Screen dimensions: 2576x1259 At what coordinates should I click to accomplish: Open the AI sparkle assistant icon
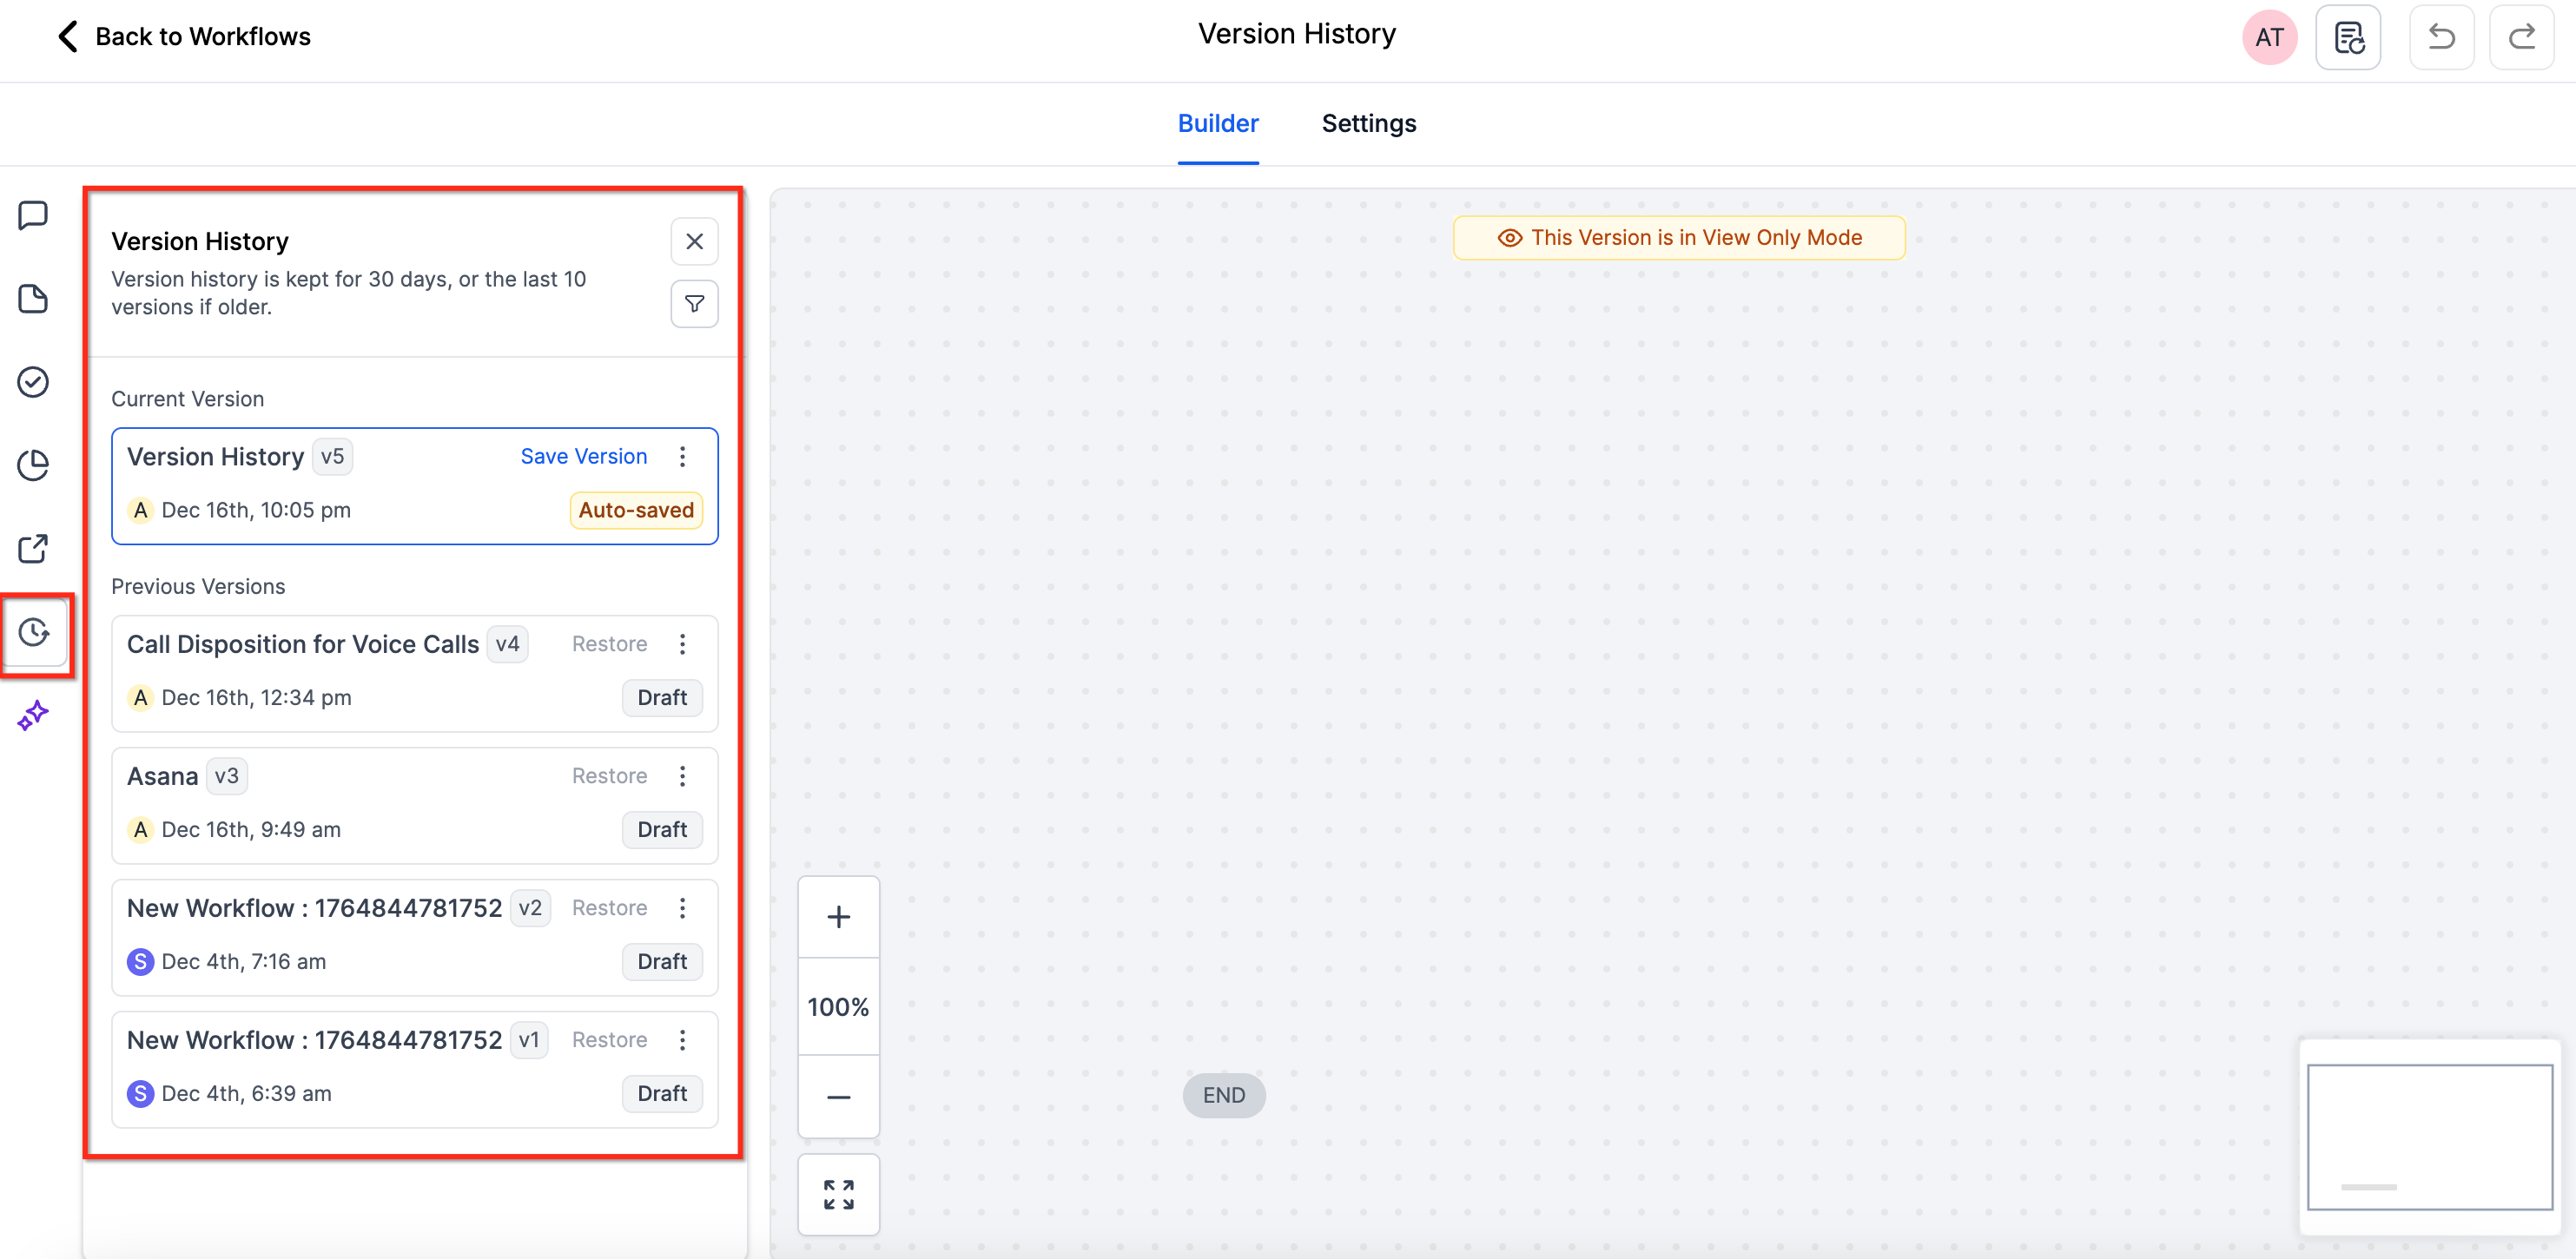[x=34, y=715]
